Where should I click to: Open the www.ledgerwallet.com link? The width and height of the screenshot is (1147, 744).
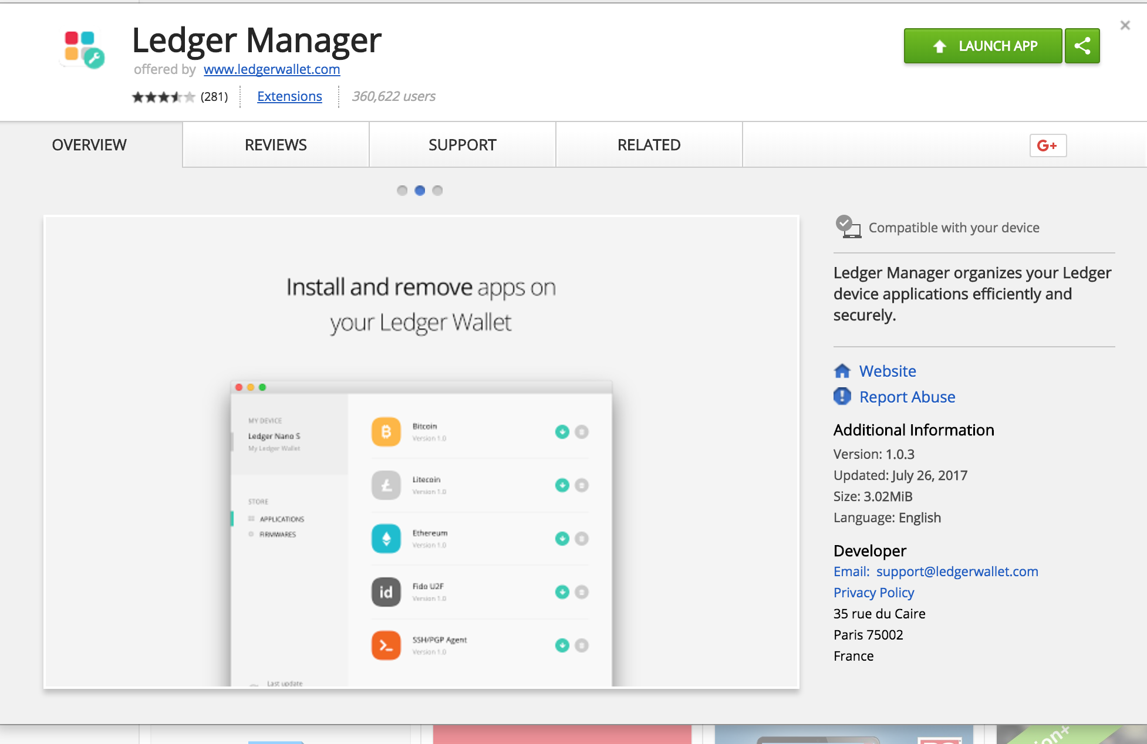(272, 69)
